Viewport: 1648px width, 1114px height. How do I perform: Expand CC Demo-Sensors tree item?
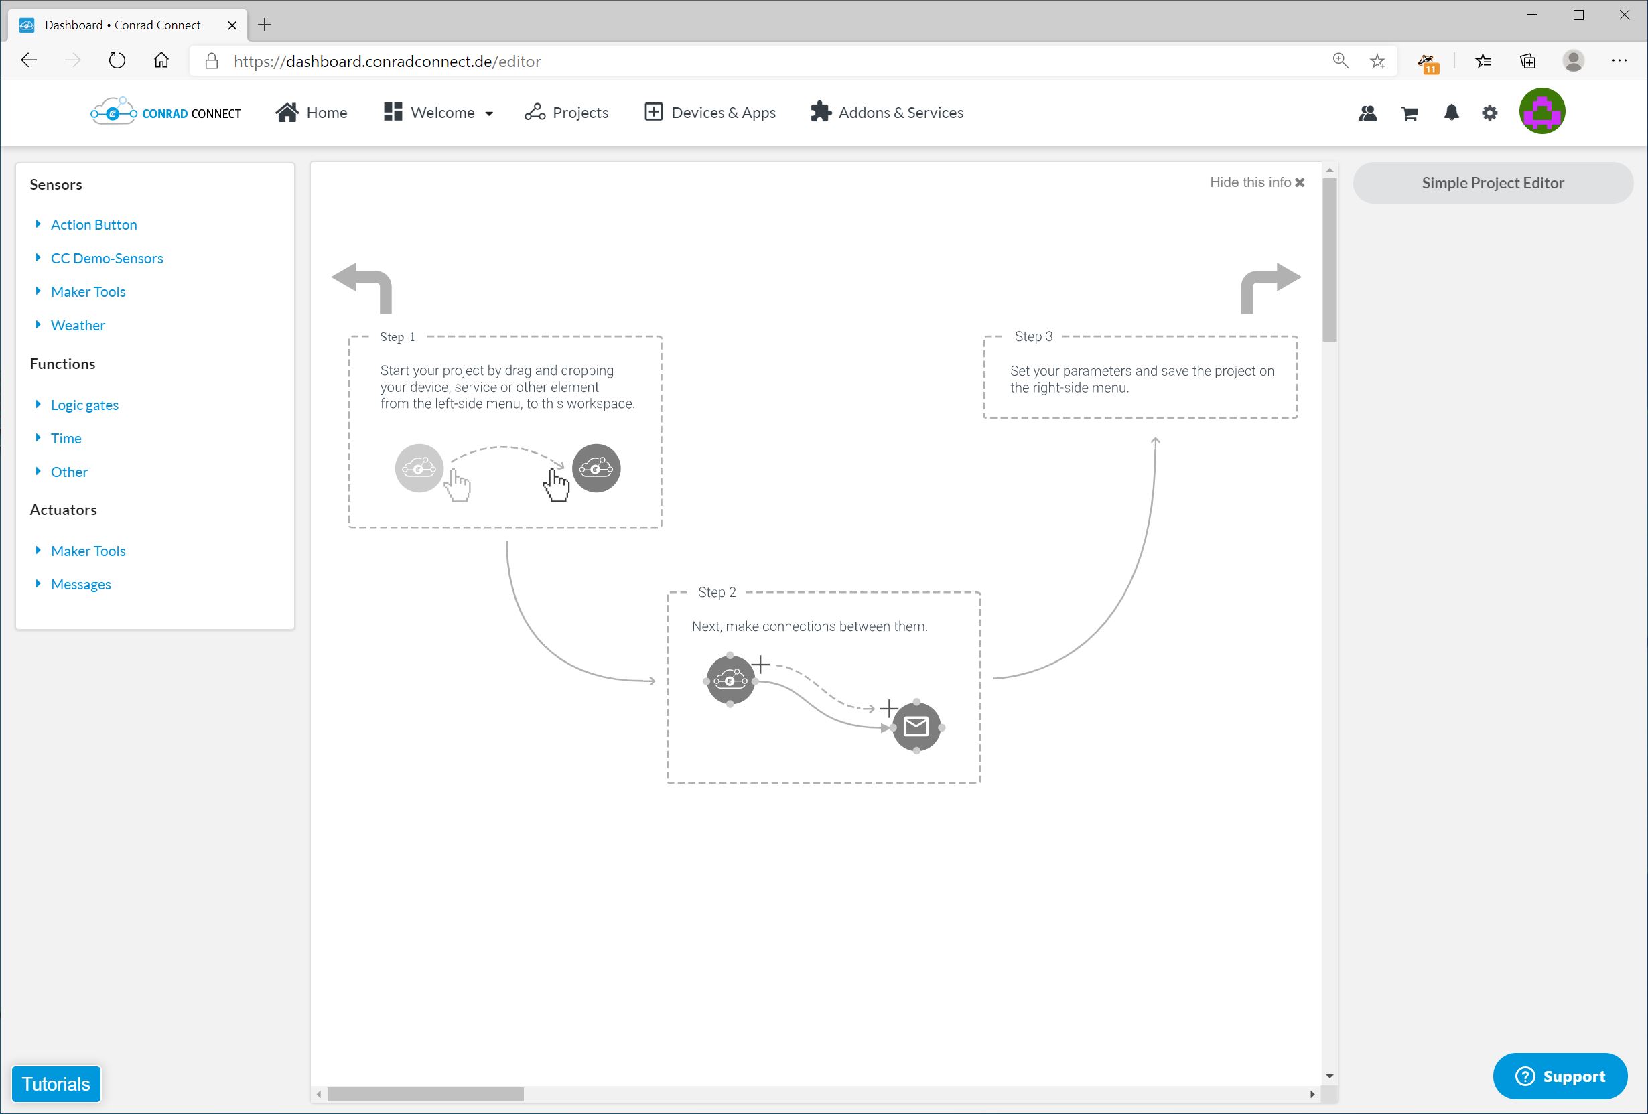[107, 258]
